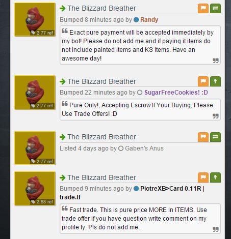Click lightning bolt icon on SugarFreeCookies listing
This screenshot has height=239, width=231.
(215, 81)
